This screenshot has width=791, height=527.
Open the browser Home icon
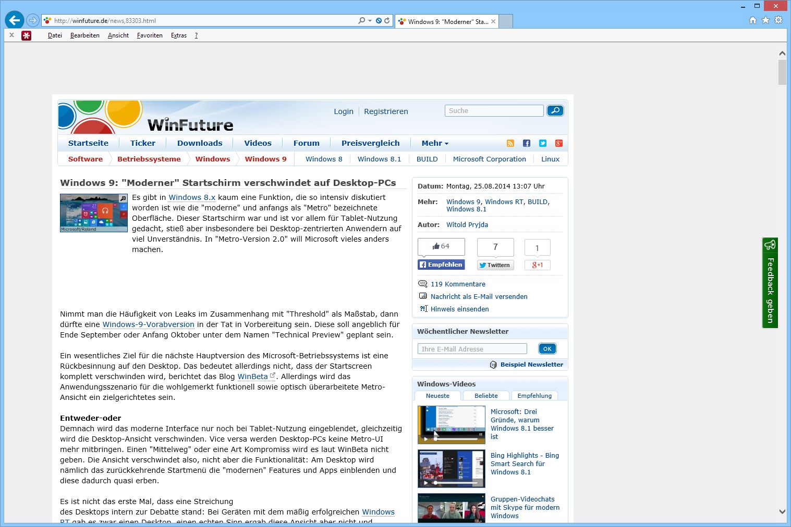click(x=752, y=20)
